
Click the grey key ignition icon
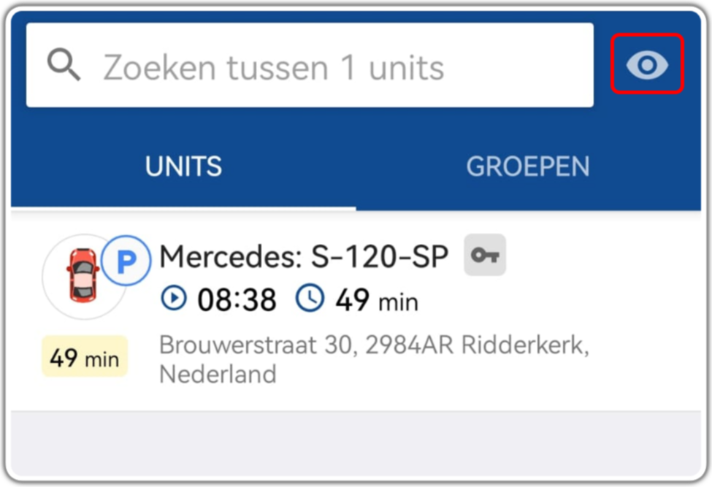coord(485,255)
